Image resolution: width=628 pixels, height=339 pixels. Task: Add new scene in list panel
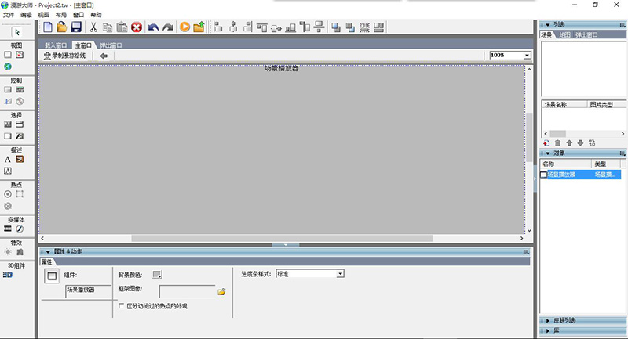[x=546, y=143]
